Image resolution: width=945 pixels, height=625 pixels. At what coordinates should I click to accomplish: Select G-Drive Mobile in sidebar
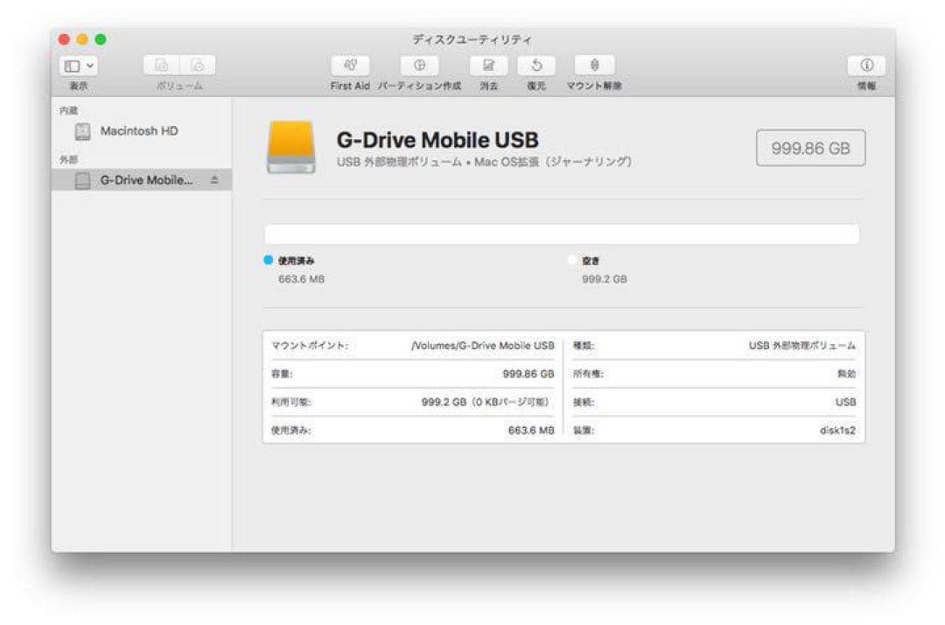[142, 179]
